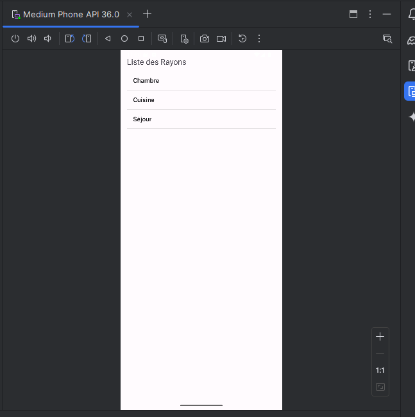
Task: Open the Gemini sparkle sidebar icon
Action: pyautogui.click(x=412, y=117)
